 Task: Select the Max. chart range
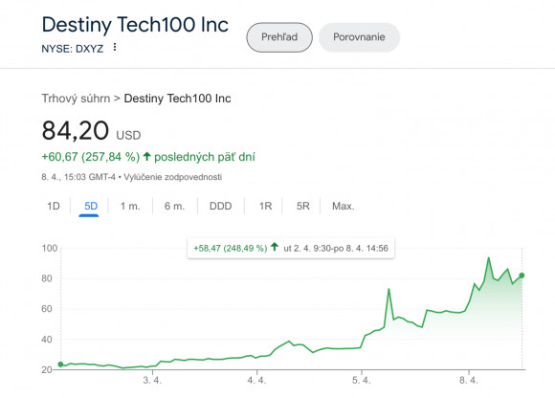343,206
